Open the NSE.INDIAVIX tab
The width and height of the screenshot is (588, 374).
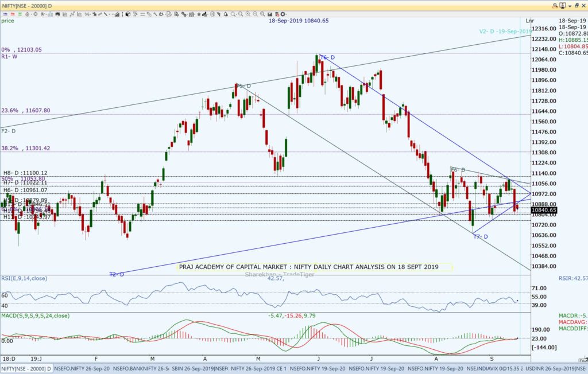(494, 369)
